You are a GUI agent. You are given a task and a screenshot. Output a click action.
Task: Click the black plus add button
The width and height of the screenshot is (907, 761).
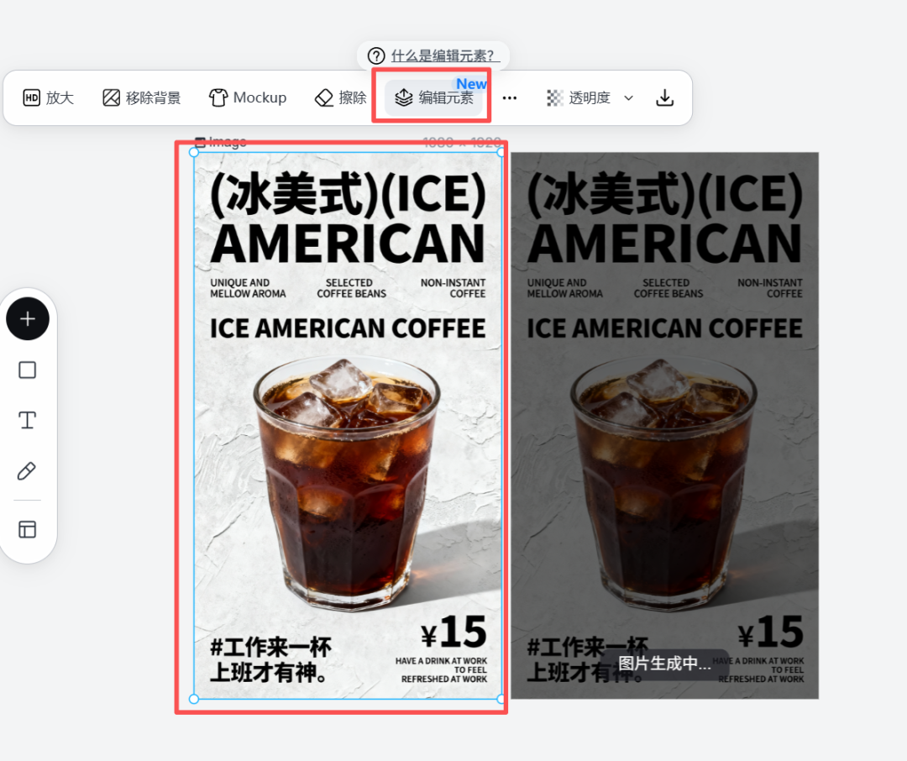tap(28, 318)
